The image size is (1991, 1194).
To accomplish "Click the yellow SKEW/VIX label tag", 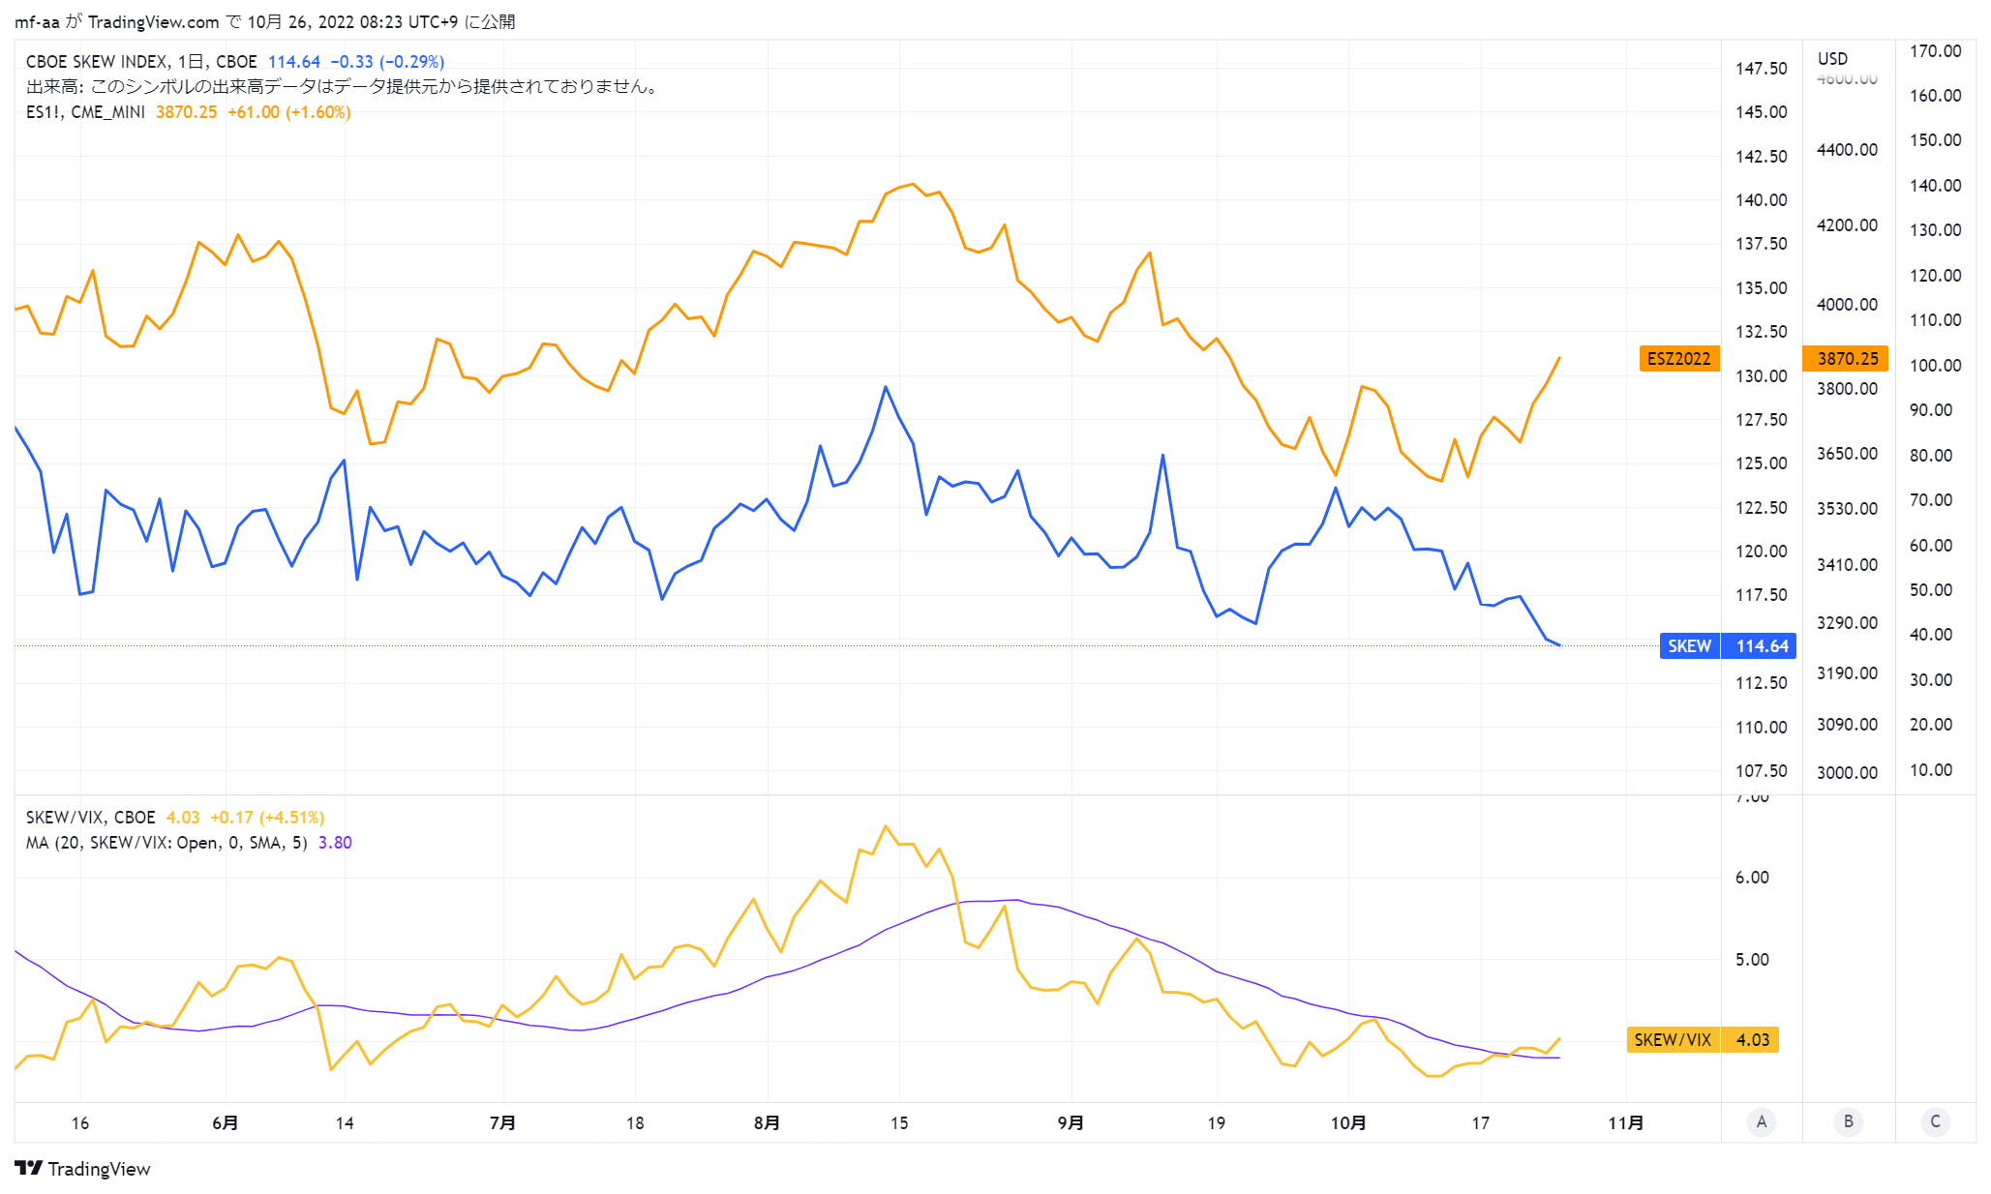I will (1673, 1040).
